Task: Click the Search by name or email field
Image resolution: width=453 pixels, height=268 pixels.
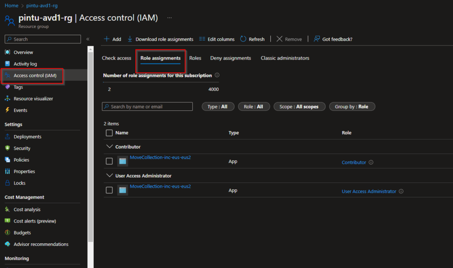Action: point(147,106)
